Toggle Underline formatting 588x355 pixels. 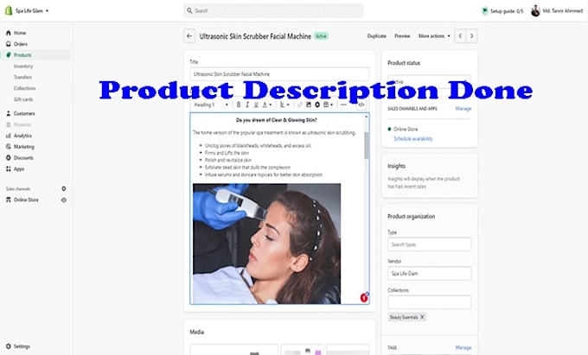tap(256, 105)
